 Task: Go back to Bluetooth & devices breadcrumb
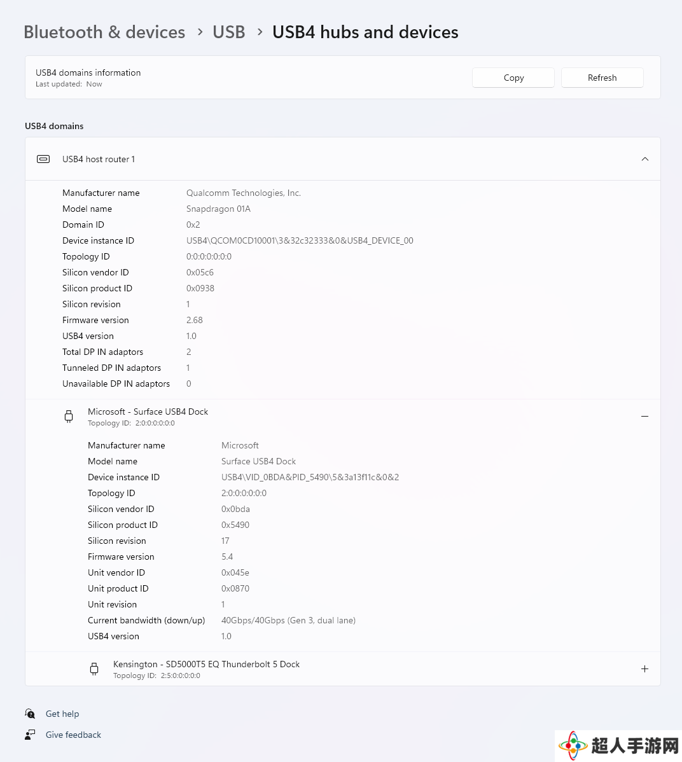[x=104, y=32]
